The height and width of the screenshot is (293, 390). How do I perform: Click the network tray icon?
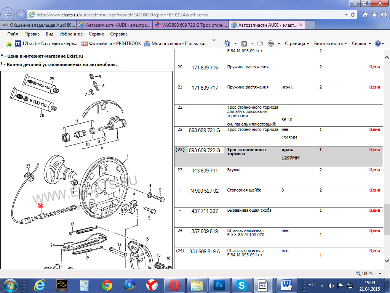coord(350,285)
